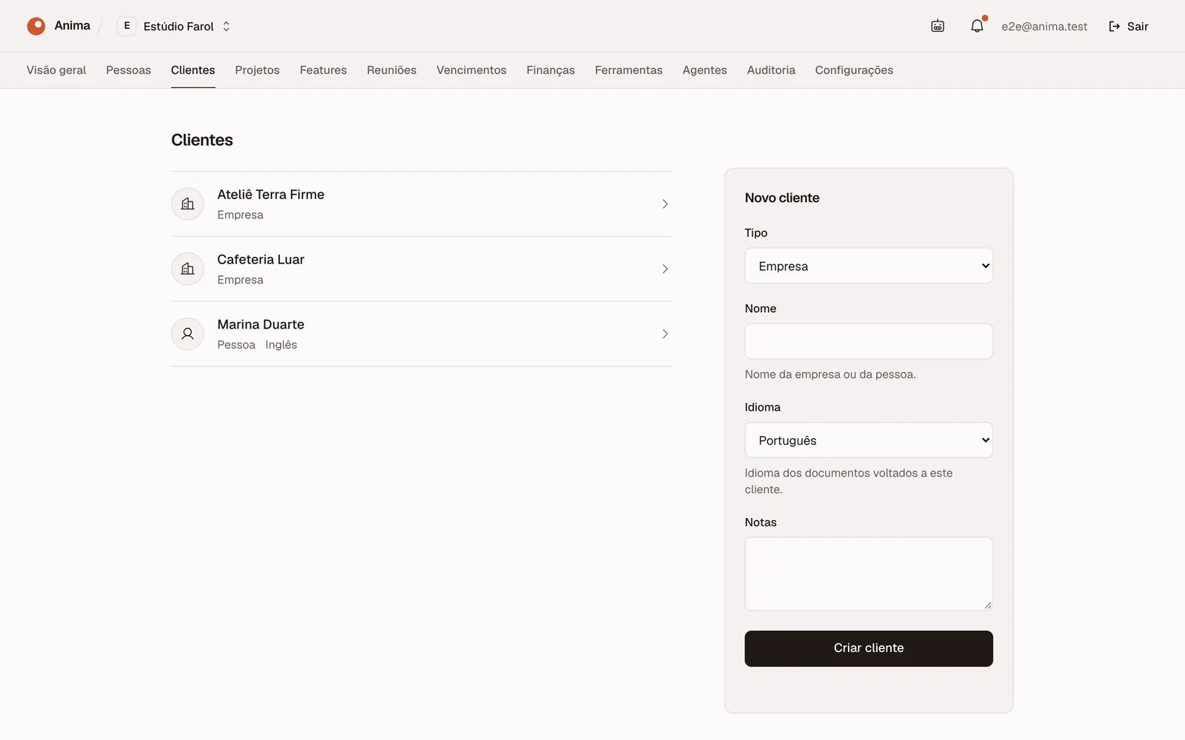This screenshot has width=1185, height=740.
Task: Focus the Nome input field
Action: point(869,341)
